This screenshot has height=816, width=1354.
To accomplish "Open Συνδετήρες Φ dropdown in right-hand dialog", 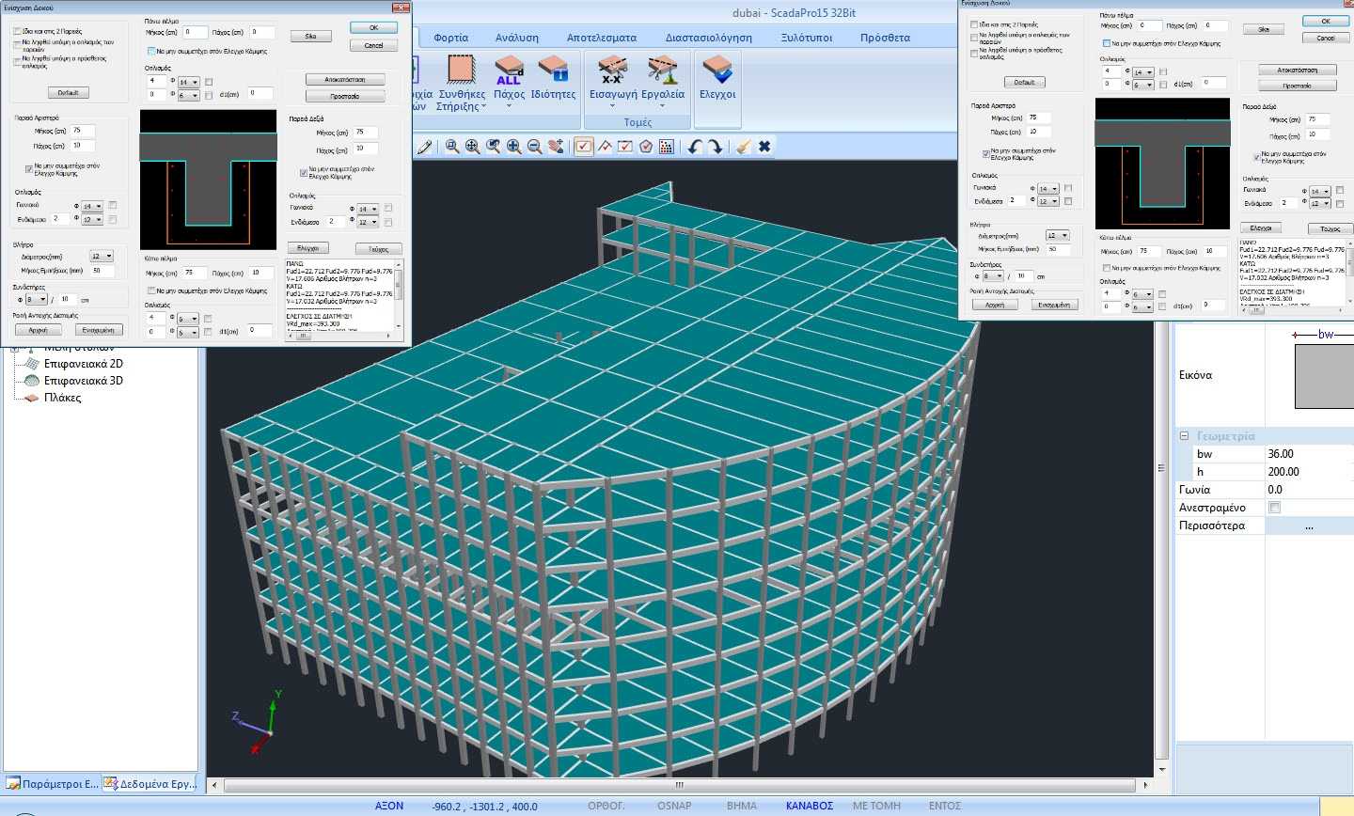I will pos(994,276).
